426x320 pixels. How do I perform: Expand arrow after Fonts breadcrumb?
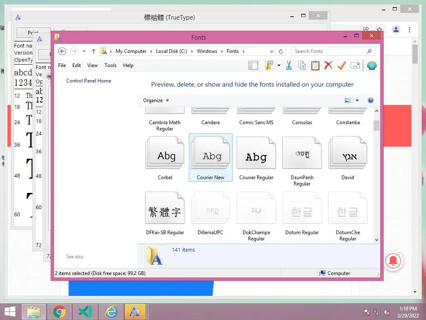[x=243, y=51]
